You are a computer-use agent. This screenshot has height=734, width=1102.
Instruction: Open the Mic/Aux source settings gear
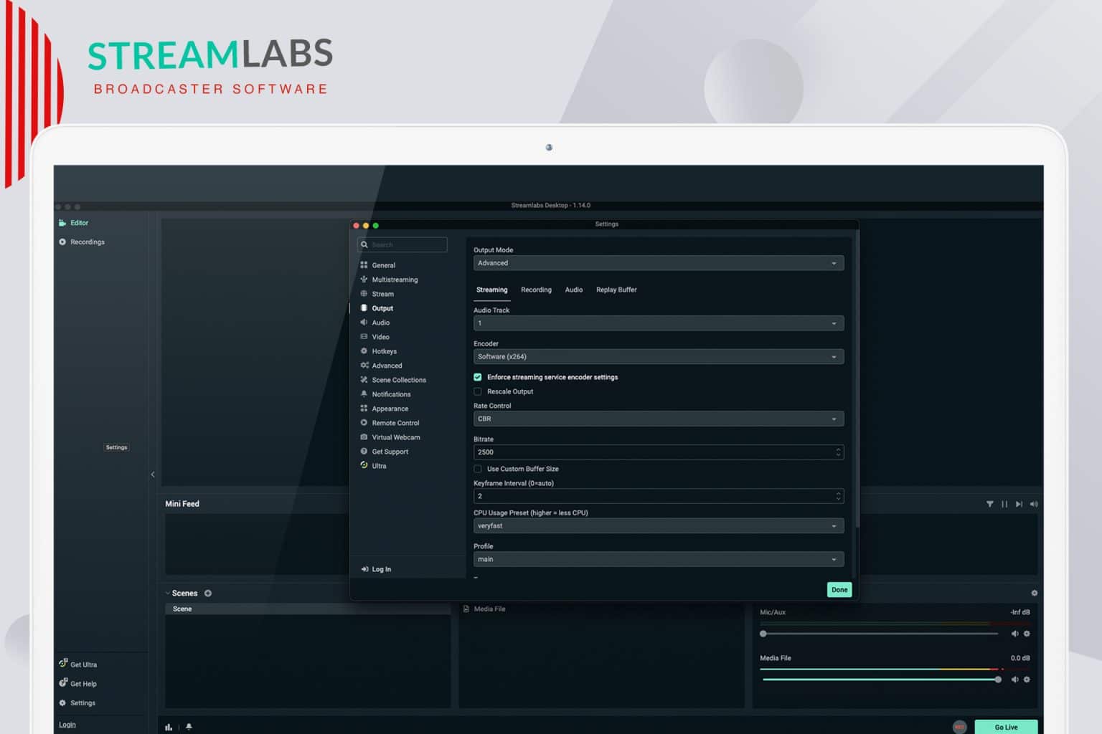pos(1026,634)
